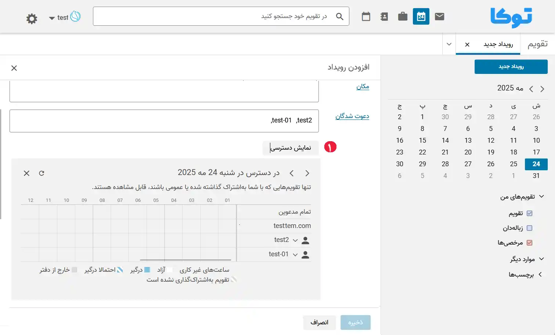Click the location input box
555x335 pixels.
[x=164, y=91]
